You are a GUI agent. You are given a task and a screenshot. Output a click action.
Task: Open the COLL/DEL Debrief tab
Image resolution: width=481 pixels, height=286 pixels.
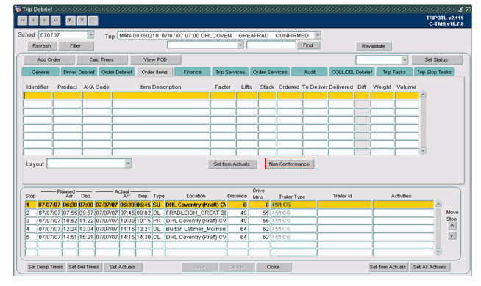click(352, 72)
